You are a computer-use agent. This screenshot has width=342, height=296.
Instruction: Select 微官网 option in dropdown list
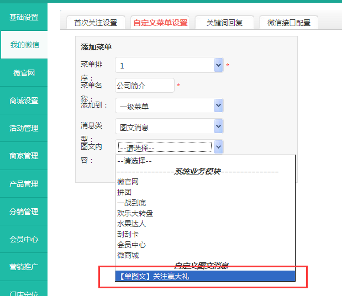(x=128, y=182)
